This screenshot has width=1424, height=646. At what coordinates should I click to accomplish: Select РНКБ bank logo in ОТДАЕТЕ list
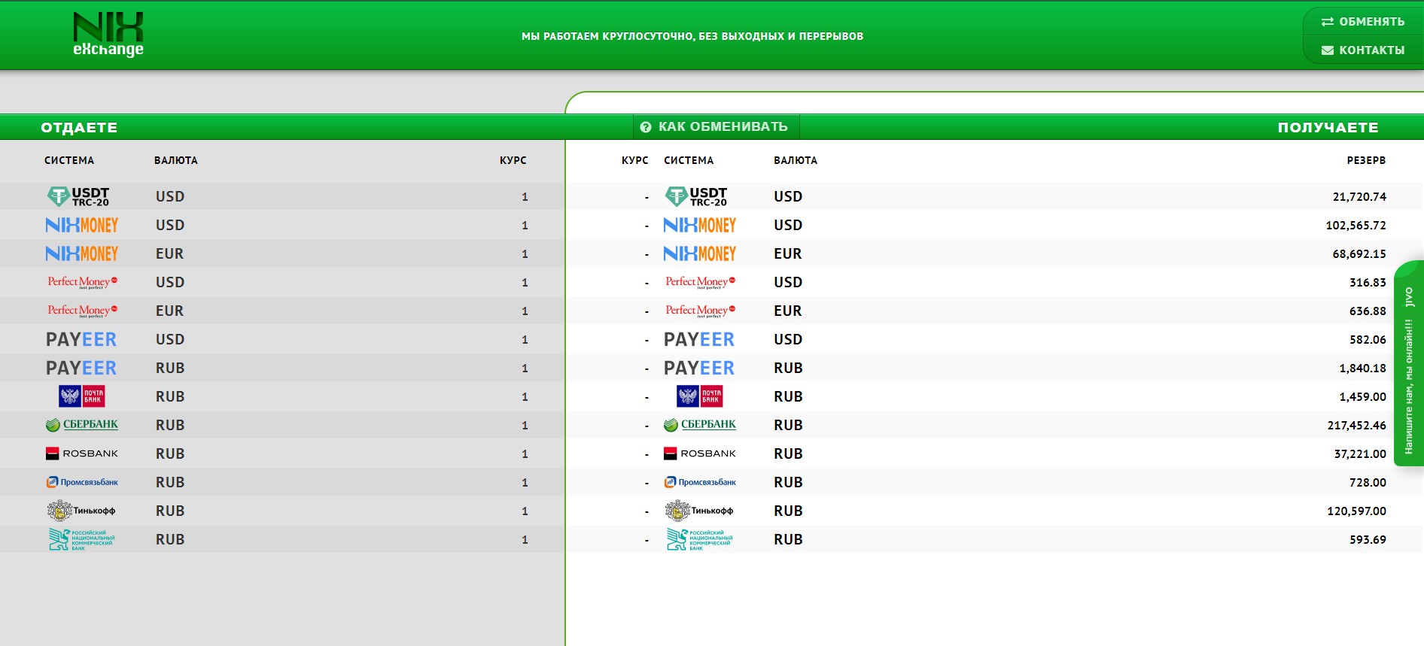pyautogui.click(x=82, y=539)
